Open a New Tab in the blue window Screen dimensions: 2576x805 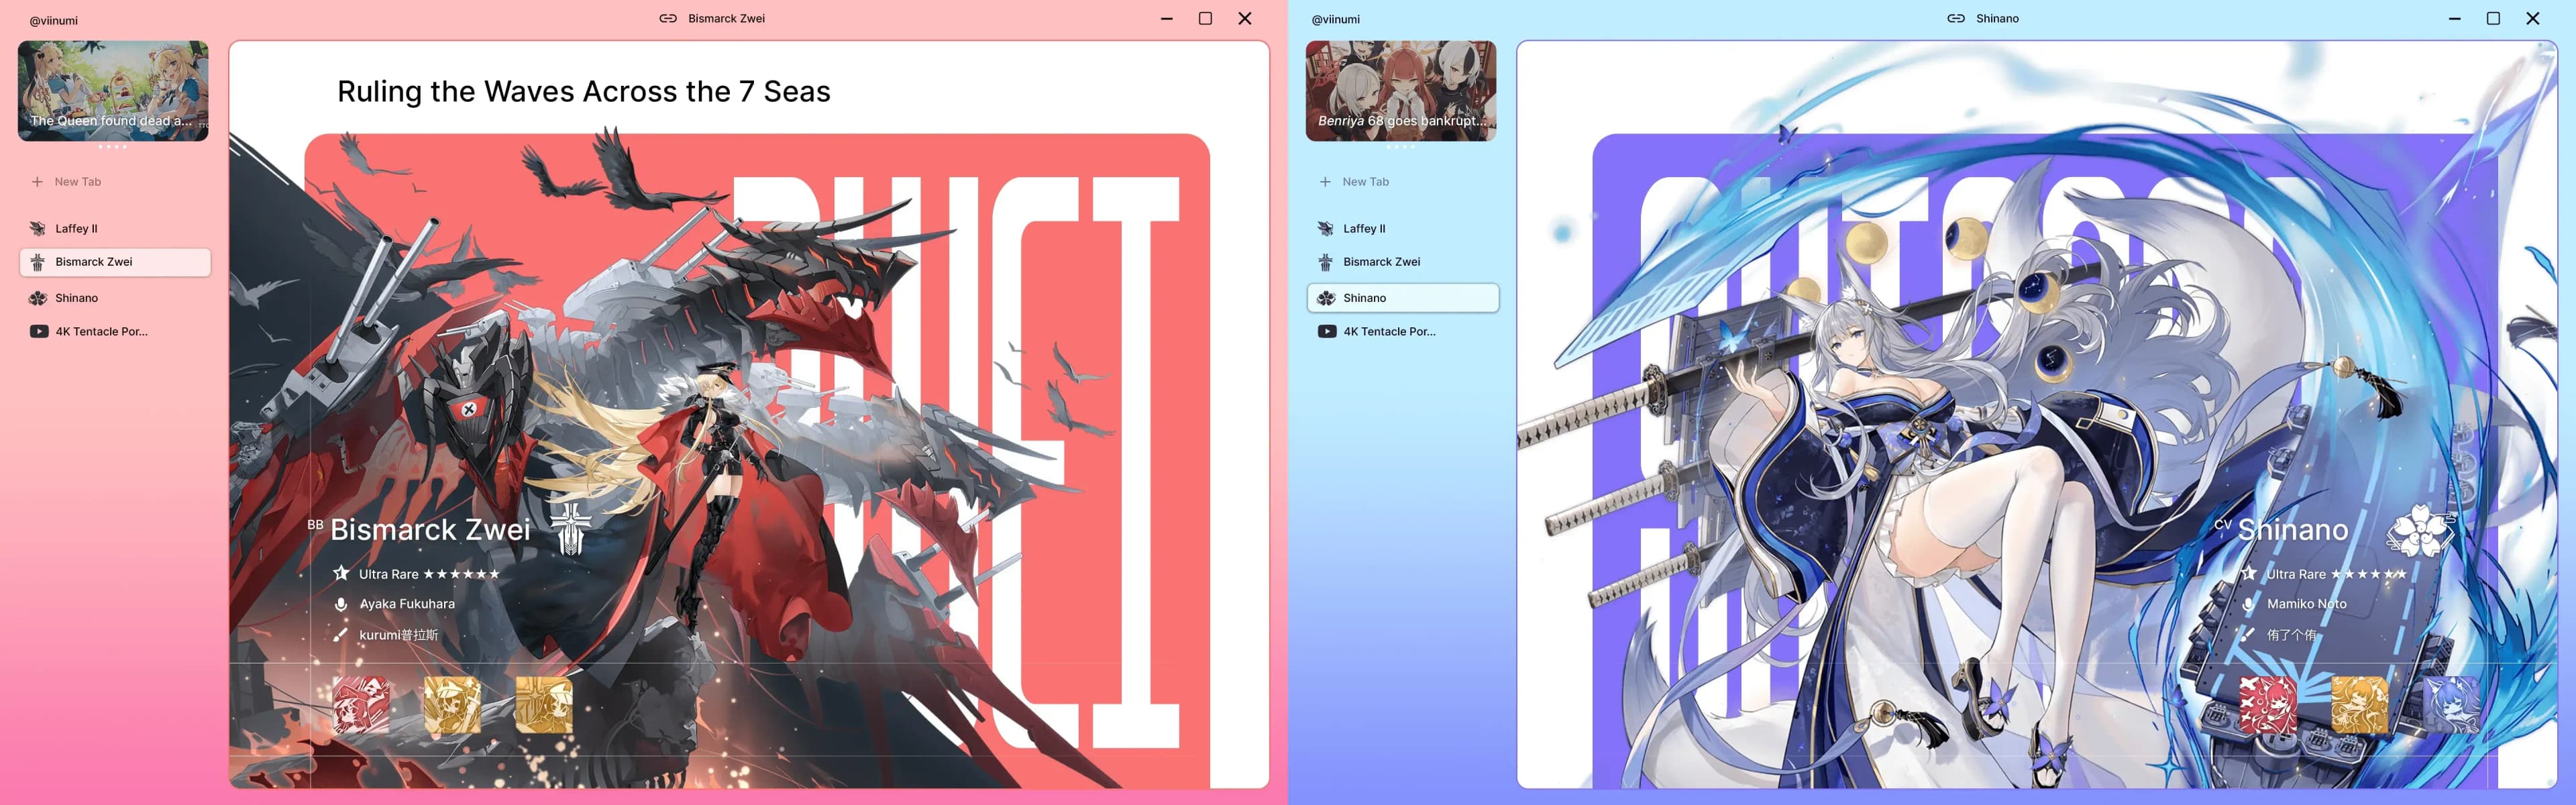1354,182
